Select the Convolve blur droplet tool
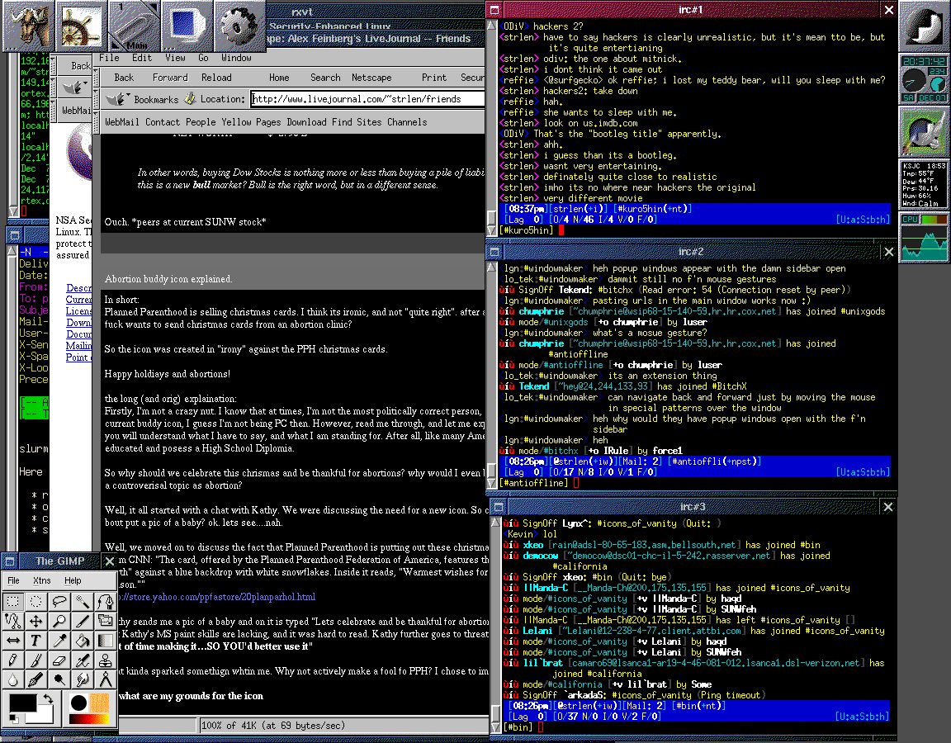 coord(12,679)
